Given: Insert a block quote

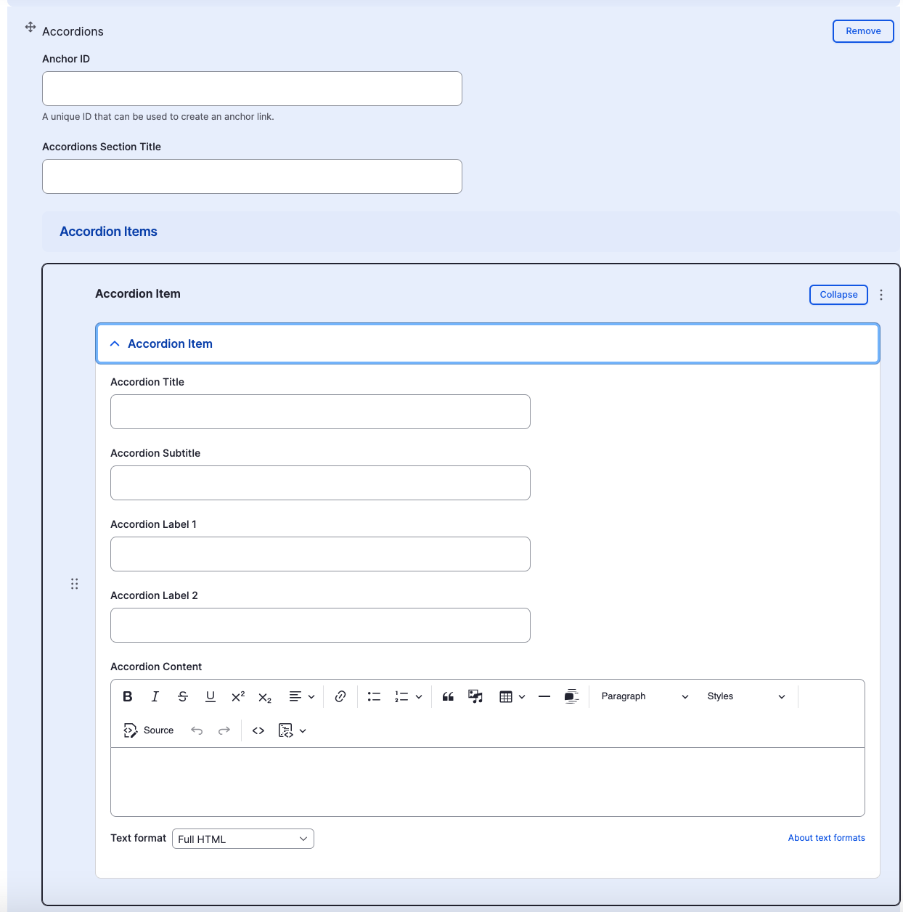Looking at the screenshot, I should pyautogui.click(x=448, y=696).
